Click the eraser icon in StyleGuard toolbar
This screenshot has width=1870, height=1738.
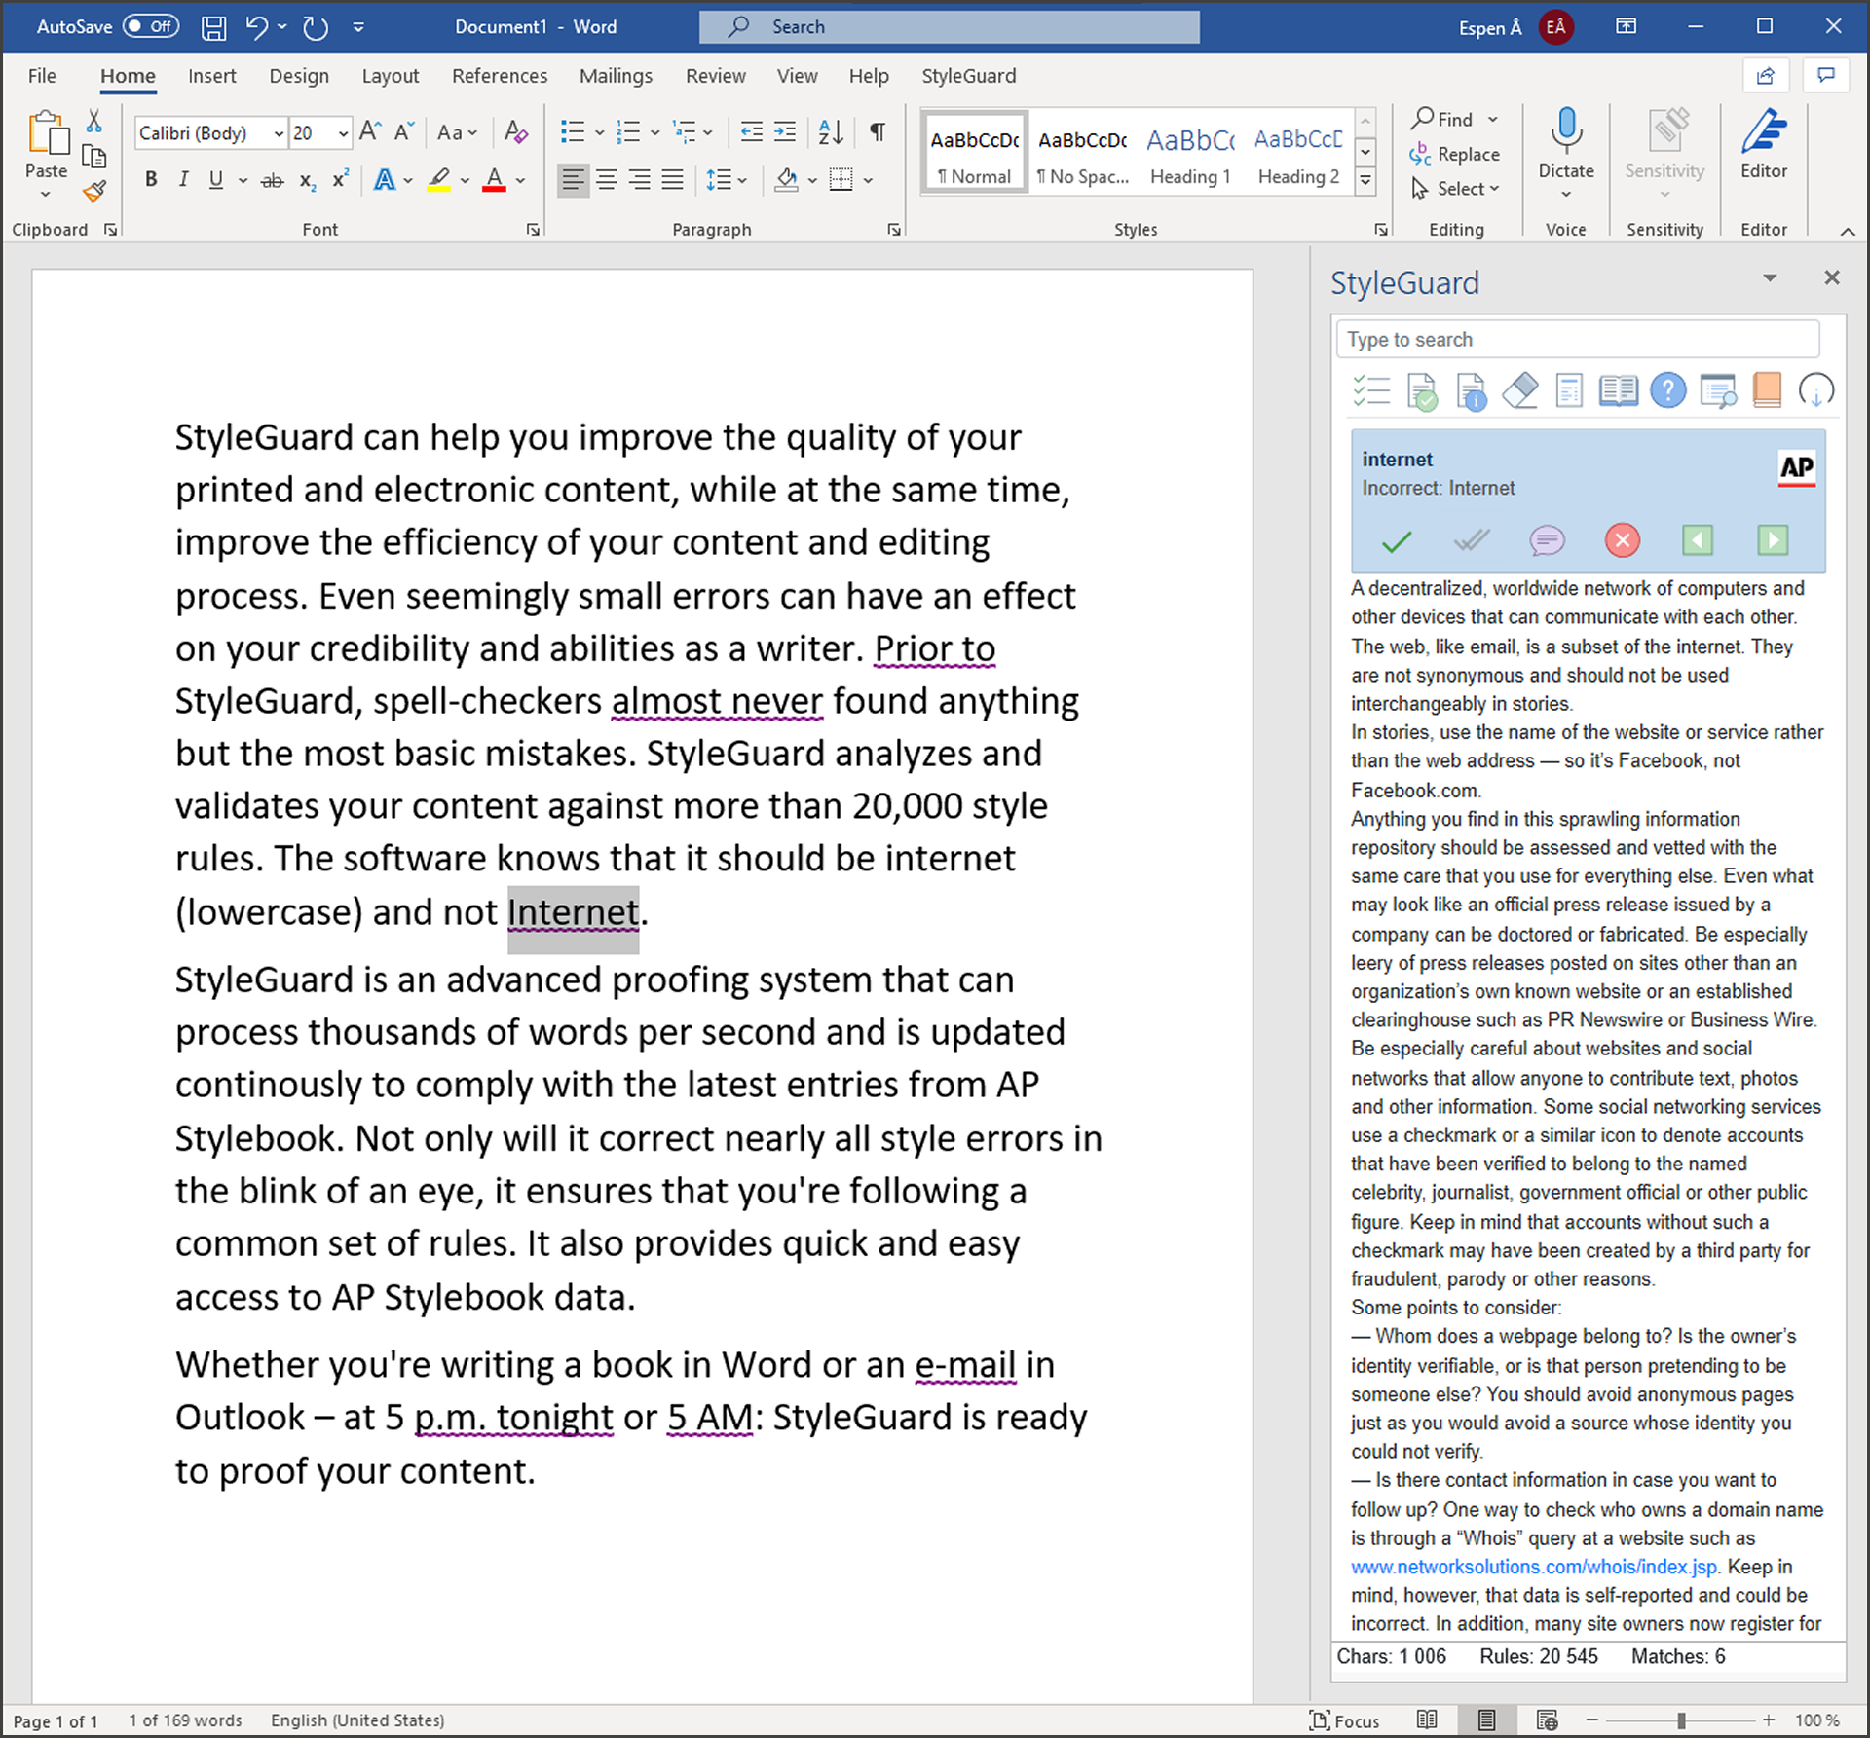coord(1519,390)
